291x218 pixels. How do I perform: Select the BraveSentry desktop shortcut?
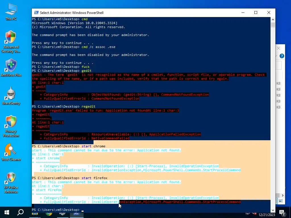point(11,96)
